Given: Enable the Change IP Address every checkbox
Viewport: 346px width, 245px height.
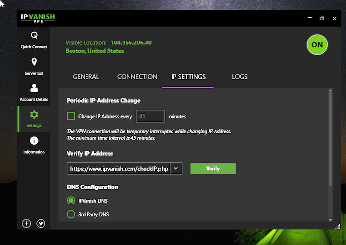Looking at the screenshot, I should pyautogui.click(x=71, y=116).
